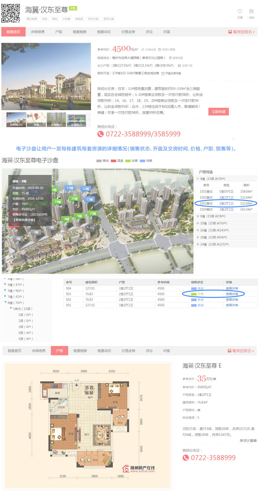Click the QR code image
This screenshot has width=259, height=495.
11,13
